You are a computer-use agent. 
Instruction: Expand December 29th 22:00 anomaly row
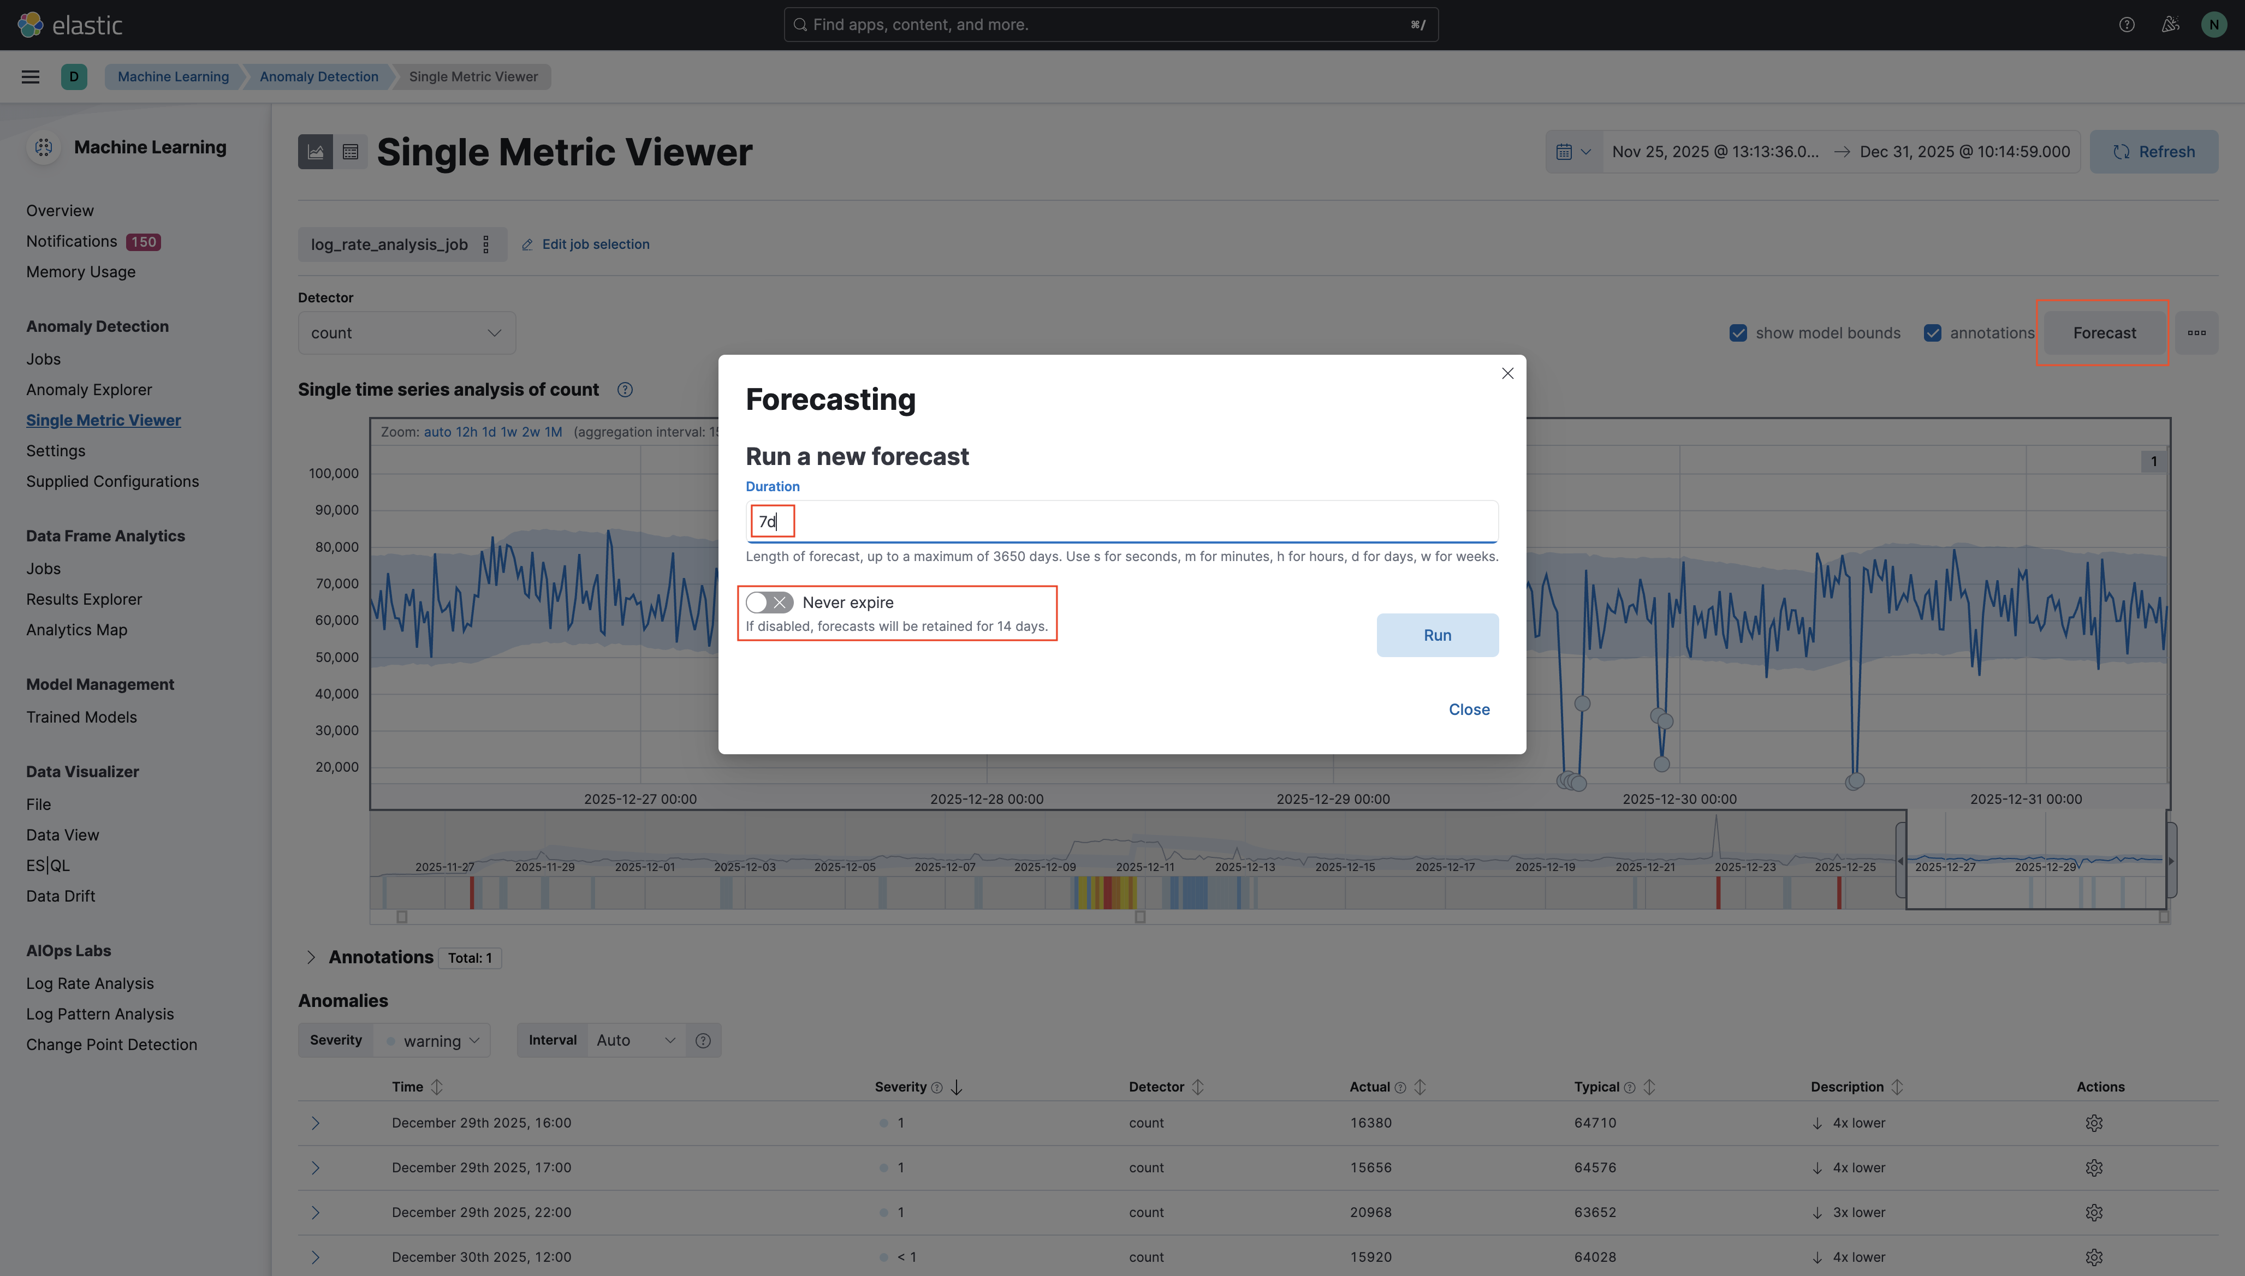[x=316, y=1212]
